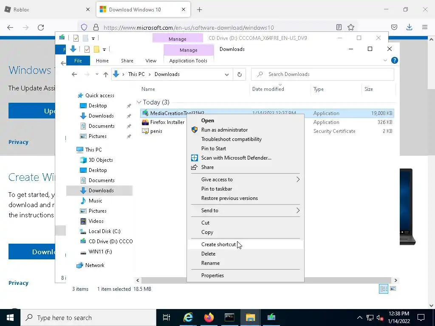
Task: Click Firefox reload page icon
Action: click(x=41, y=28)
